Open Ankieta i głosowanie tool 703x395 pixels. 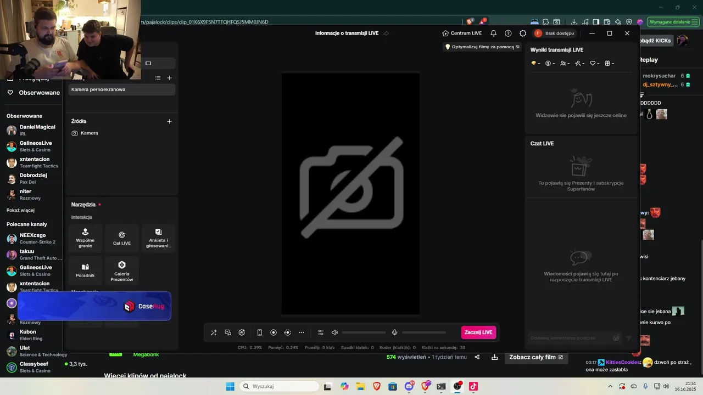[158, 238]
